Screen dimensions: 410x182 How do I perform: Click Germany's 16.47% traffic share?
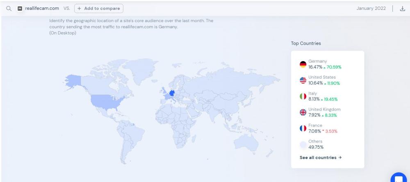coord(315,67)
